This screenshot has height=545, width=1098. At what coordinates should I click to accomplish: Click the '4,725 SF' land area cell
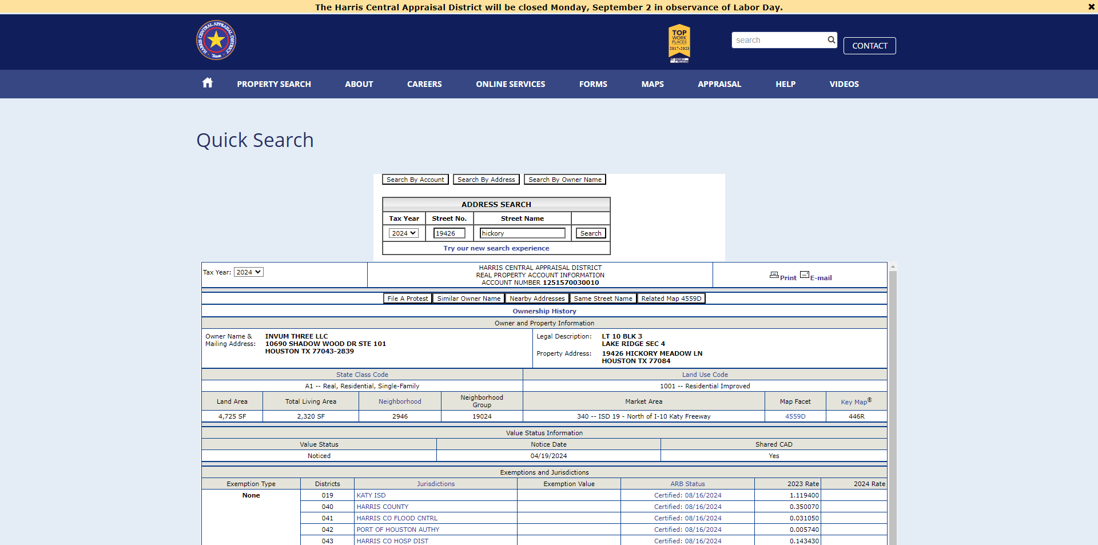coord(232,416)
